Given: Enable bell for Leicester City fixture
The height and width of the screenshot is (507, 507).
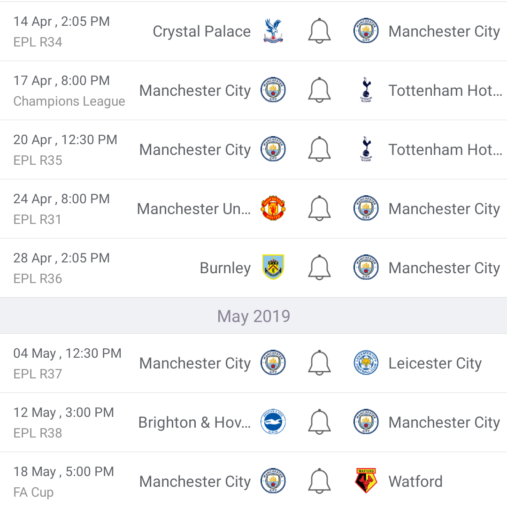Looking at the screenshot, I should 319,363.
